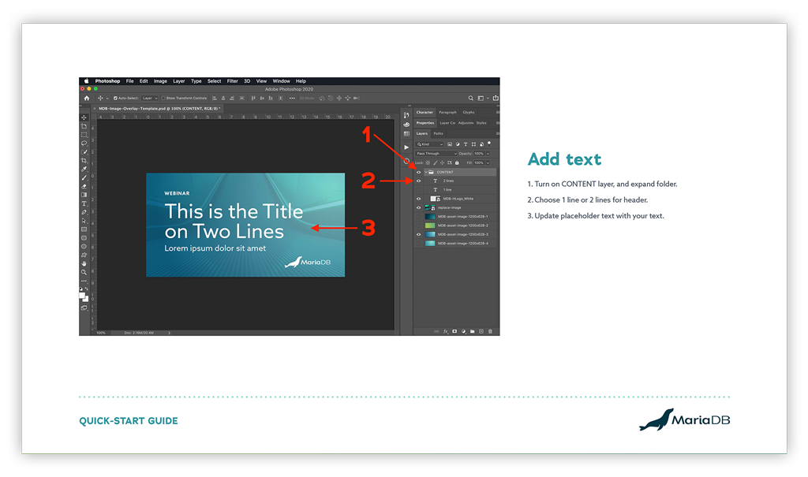Pick the Crop tool

(84, 160)
